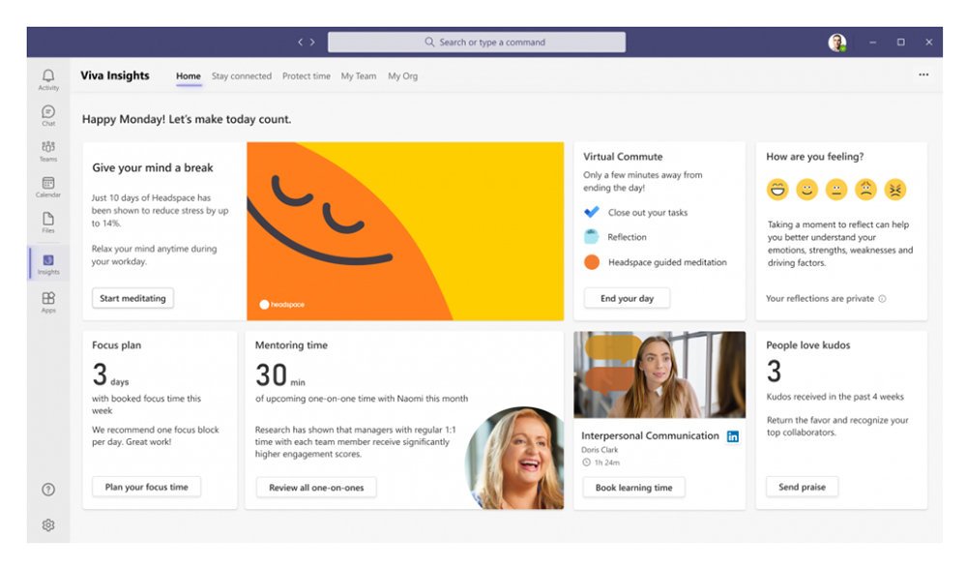Click the People love kudos heading
This screenshot has height=568, width=967.
pos(807,345)
